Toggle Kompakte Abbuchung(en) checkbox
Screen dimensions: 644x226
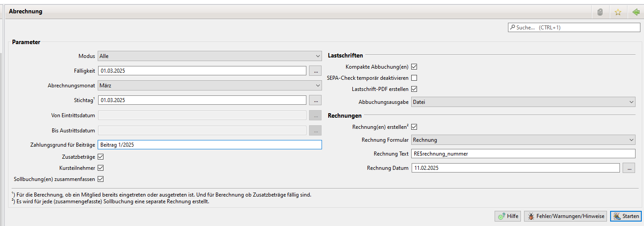(414, 67)
